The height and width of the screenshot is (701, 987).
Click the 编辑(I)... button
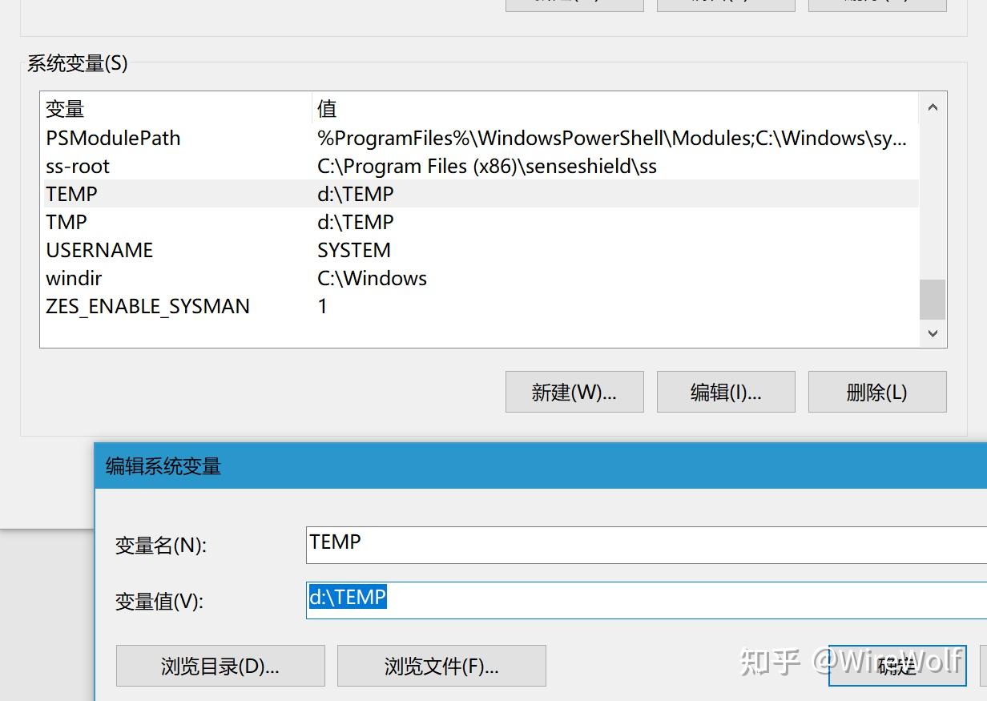(725, 392)
